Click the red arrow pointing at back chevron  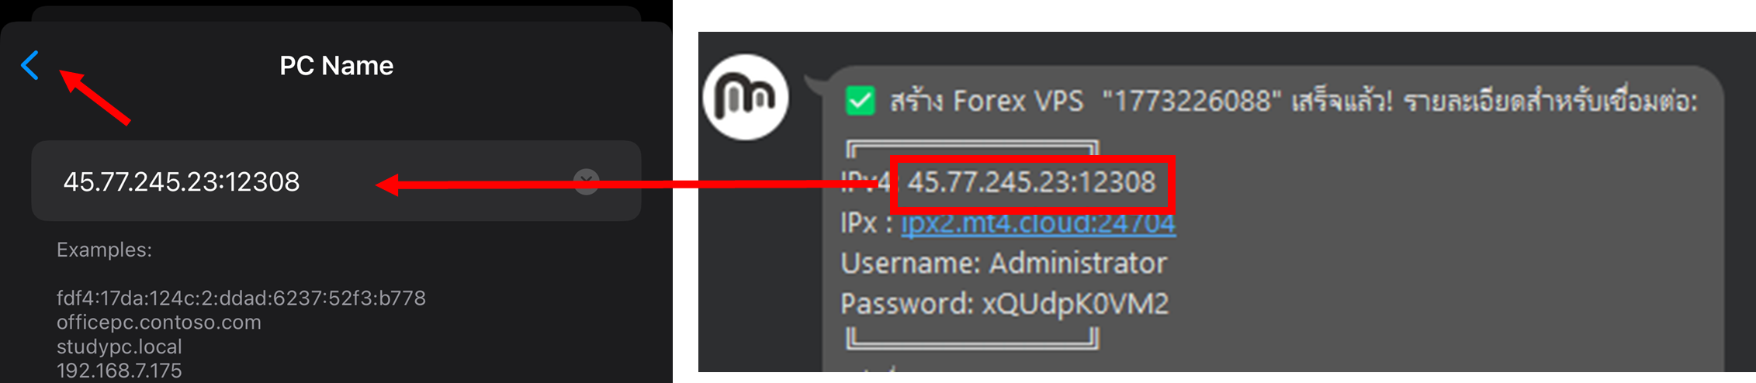click(x=95, y=97)
